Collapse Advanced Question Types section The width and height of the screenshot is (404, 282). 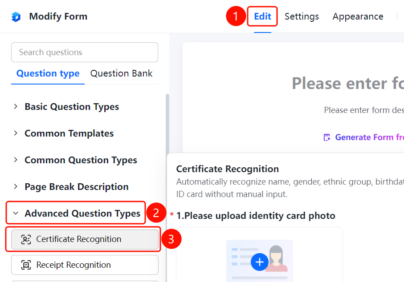click(16, 214)
